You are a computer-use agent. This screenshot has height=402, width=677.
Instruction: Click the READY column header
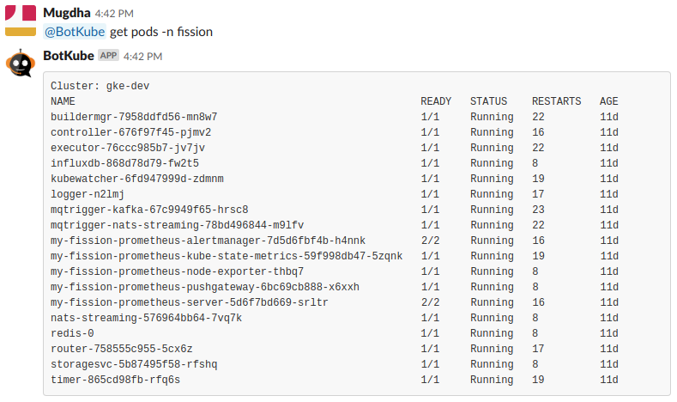coord(436,101)
